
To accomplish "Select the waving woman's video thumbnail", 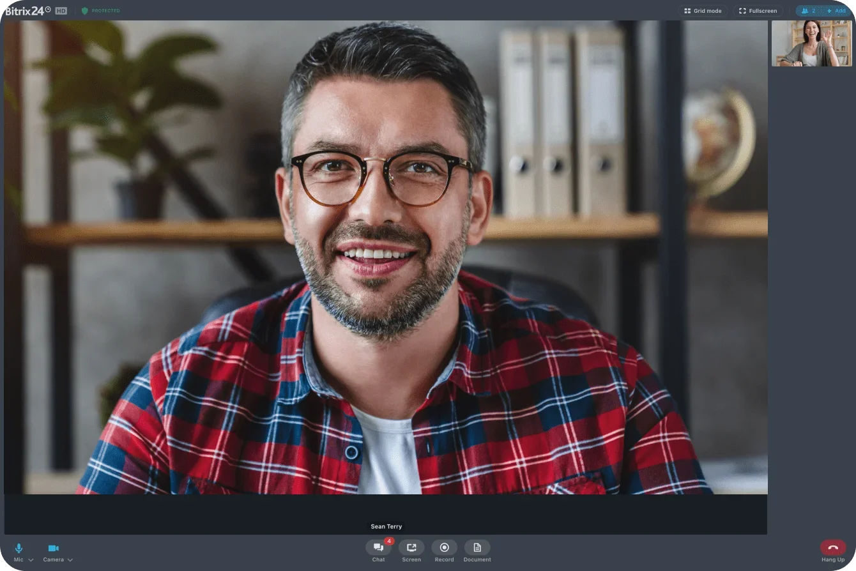I will pyautogui.click(x=811, y=43).
